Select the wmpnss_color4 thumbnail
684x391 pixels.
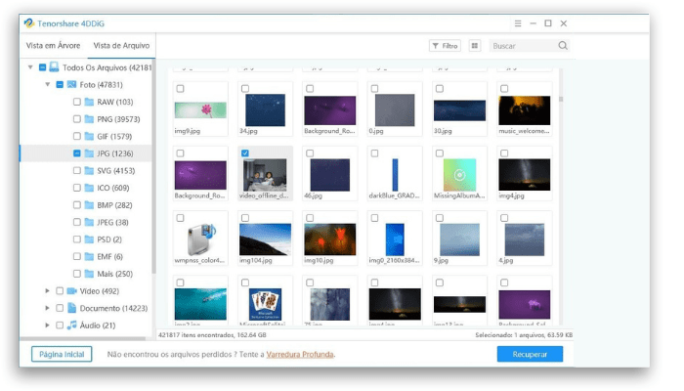(200, 239)
